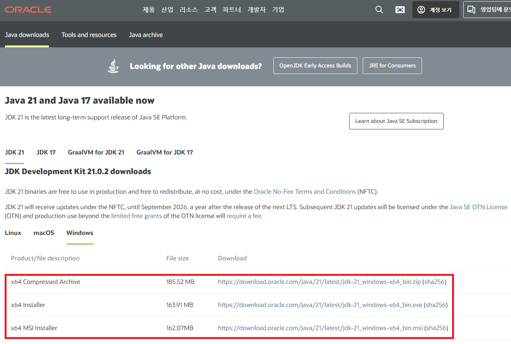Image resolution: width=511 pixels, height=344 pixels.
Task: Open the limited free grants link
Action: tap(136, 216)
